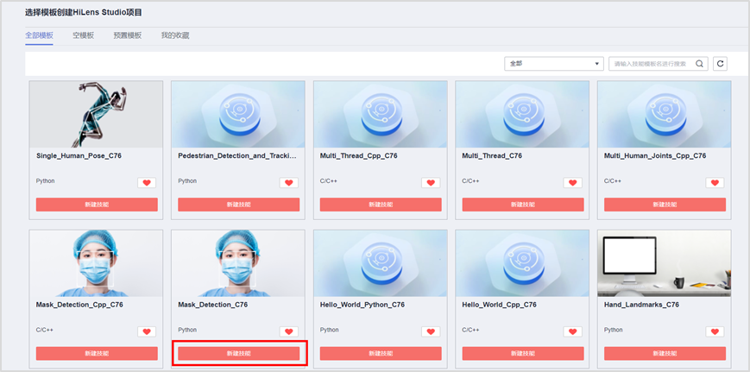Image resolution: width=750 pixels, height=372 pixels.
Task: Favorite Mask_Detection_C76 using heart icon
Action: tap(289, 331)
